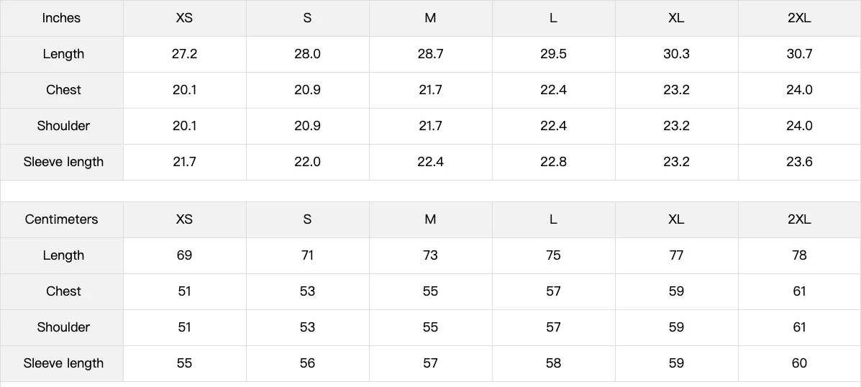Click the Inches table header cell

point(62,18)
